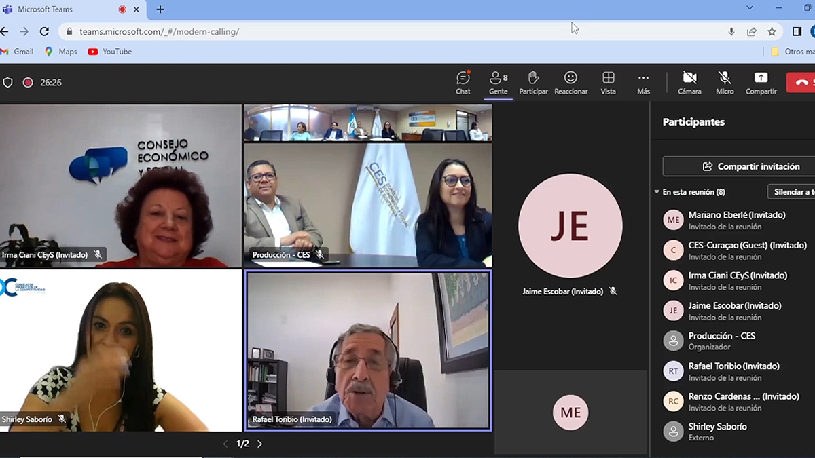Close the Microsoft Teams tab
The width and height of the screenshot is (815, 458).
tap(137, 9)
